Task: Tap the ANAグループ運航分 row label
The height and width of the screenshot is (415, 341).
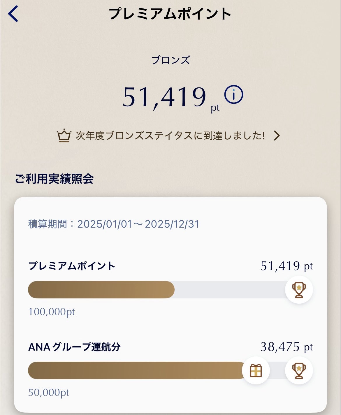Action: (74, 347)
